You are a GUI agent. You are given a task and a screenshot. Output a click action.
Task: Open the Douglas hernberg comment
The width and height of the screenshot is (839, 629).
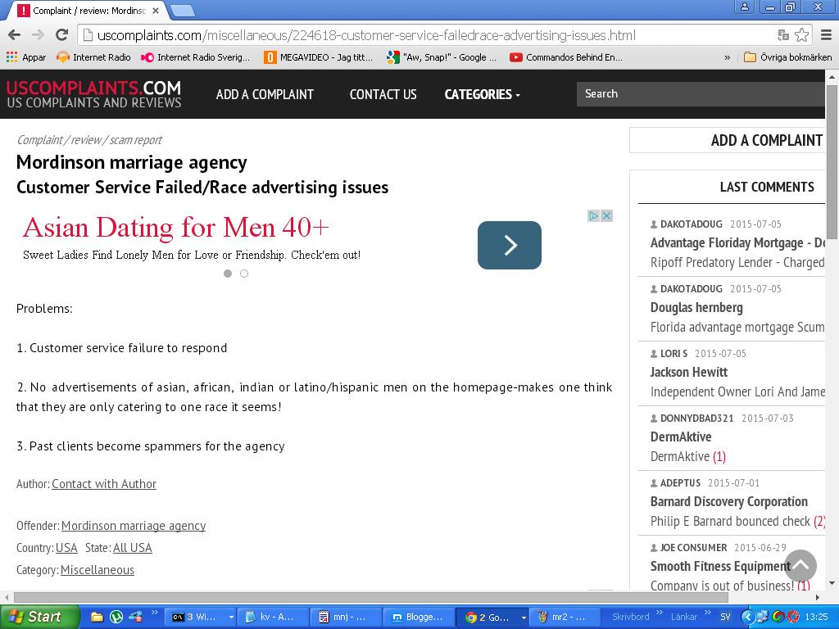pos(696,308)
